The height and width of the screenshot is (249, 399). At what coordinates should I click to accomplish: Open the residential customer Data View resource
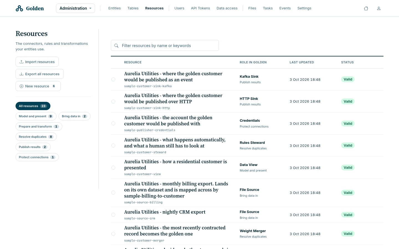[175, 165]
